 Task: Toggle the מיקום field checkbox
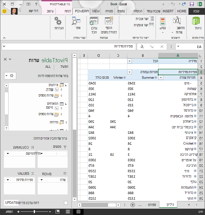pos(57,108)
